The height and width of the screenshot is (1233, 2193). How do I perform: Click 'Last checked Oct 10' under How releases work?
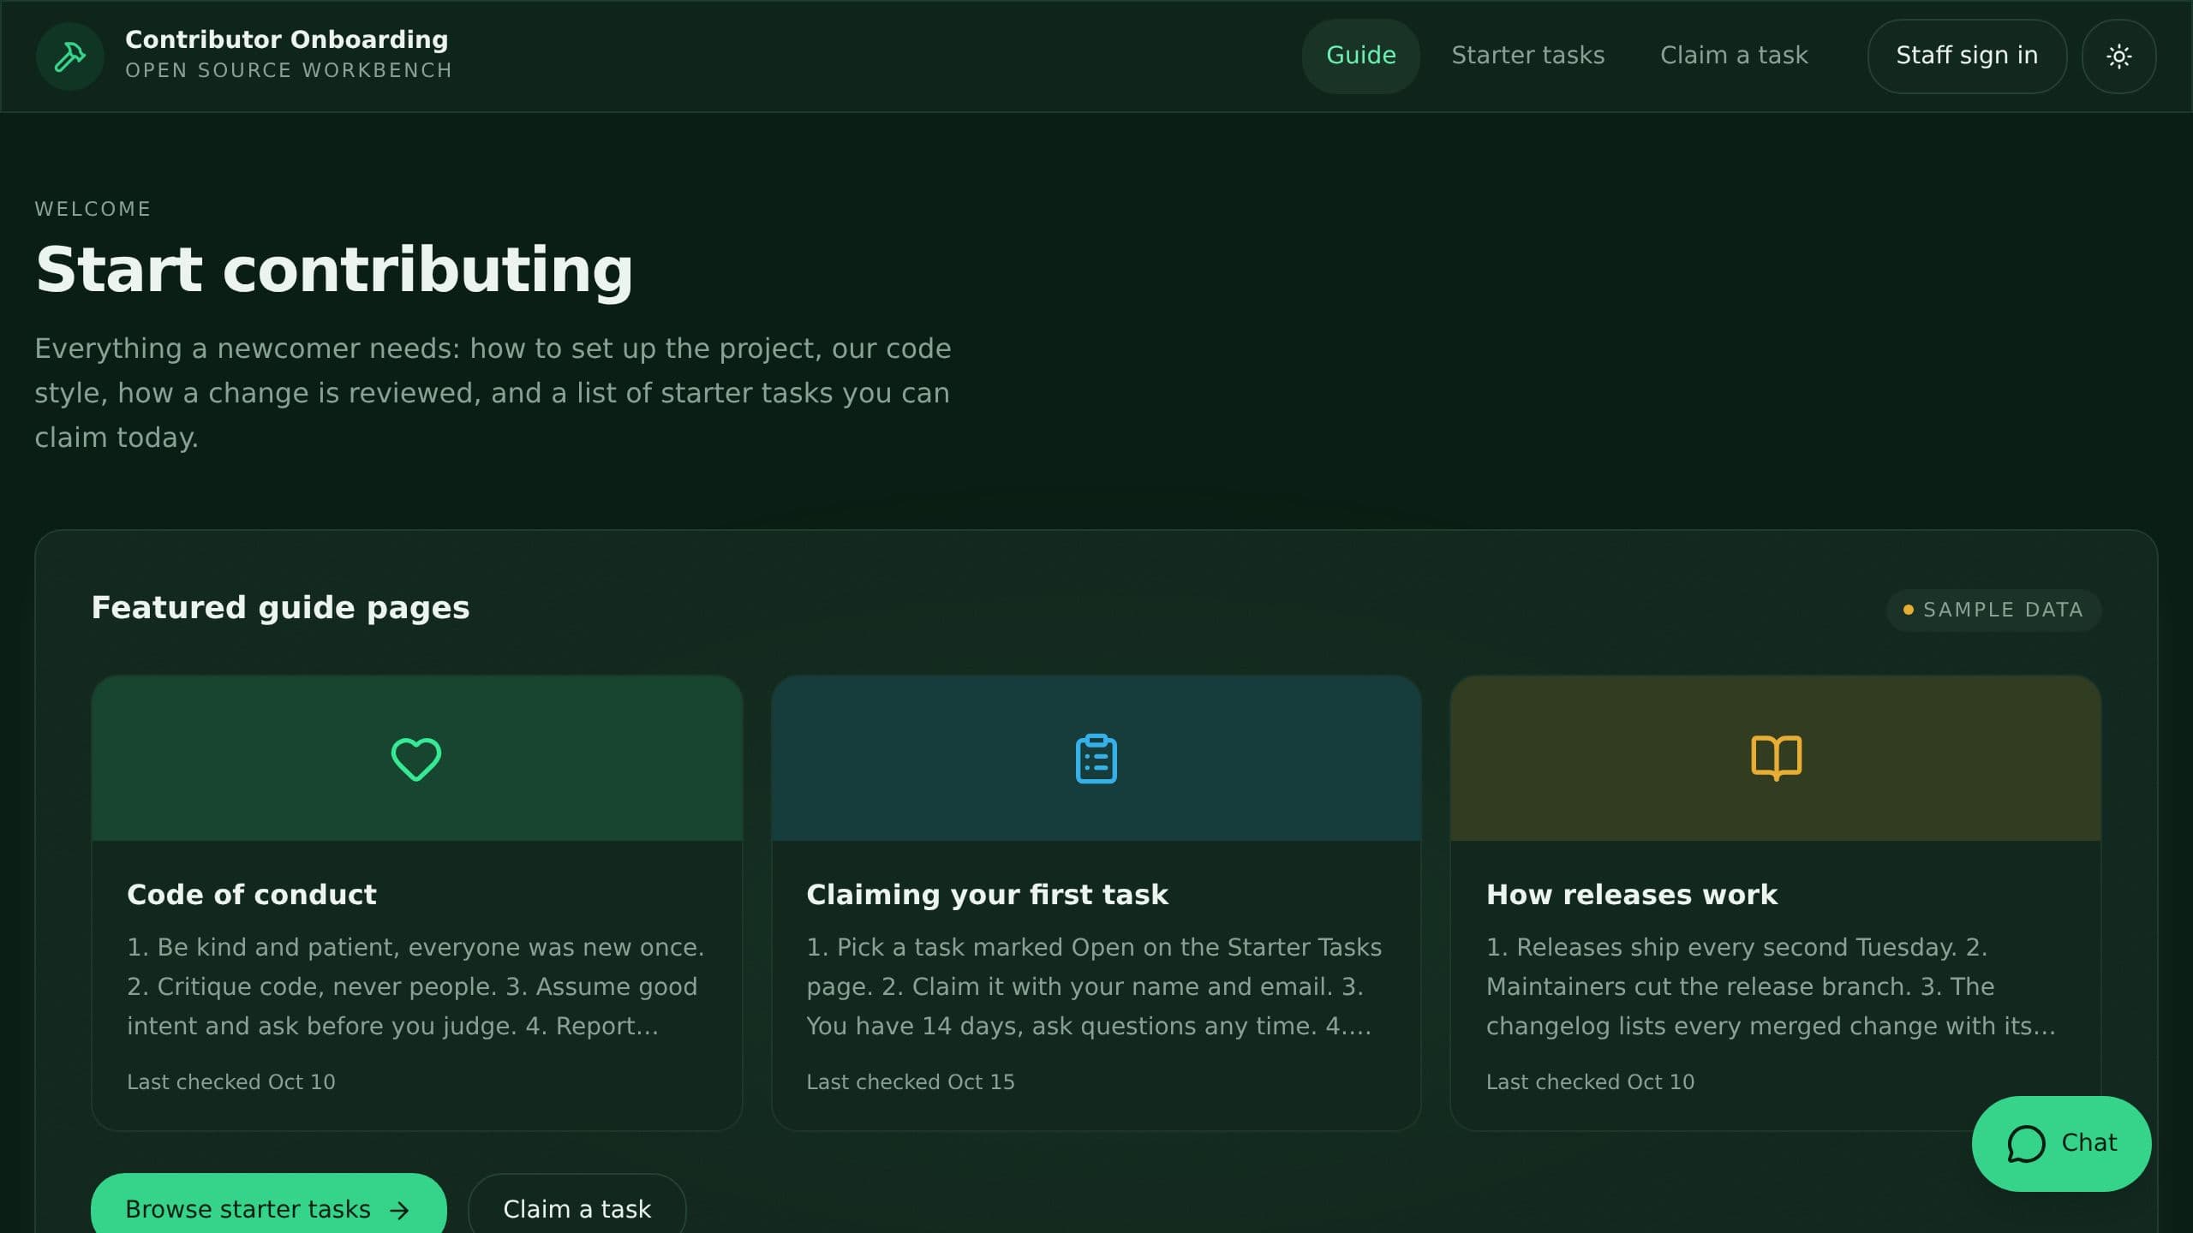1590,1082
